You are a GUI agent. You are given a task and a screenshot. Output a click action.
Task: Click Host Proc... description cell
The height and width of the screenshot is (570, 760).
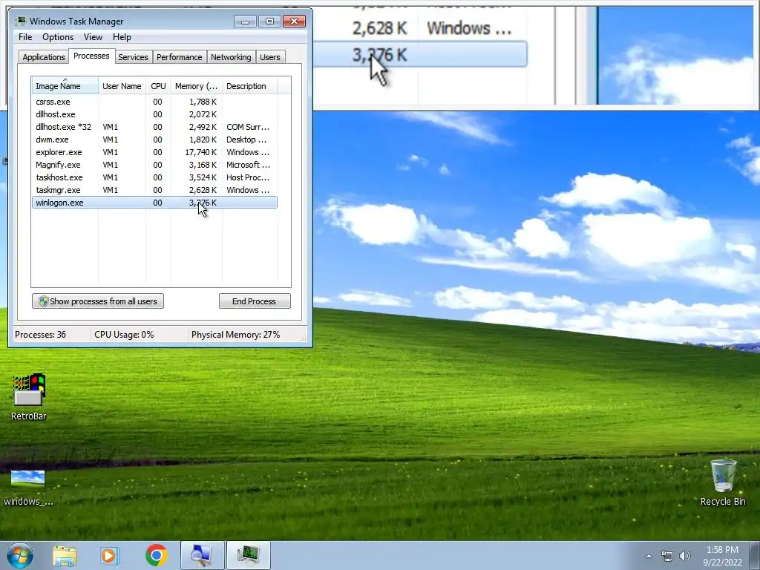(x=248, y=177)
